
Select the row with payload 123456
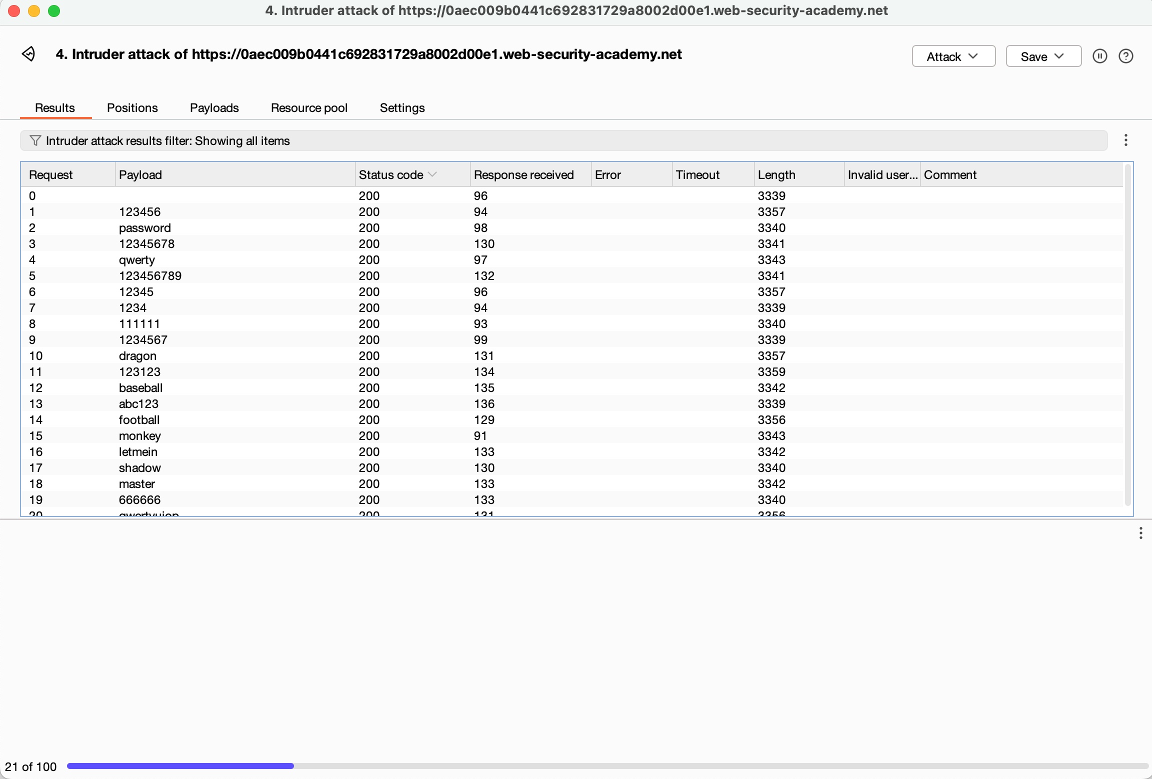point(572,212)
